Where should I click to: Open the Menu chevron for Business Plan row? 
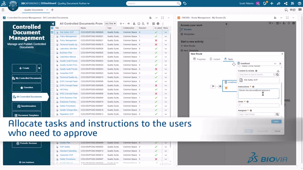[x=166, y=53]
